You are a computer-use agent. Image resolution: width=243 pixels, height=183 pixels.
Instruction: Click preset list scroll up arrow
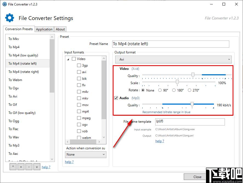coord(52,37)
